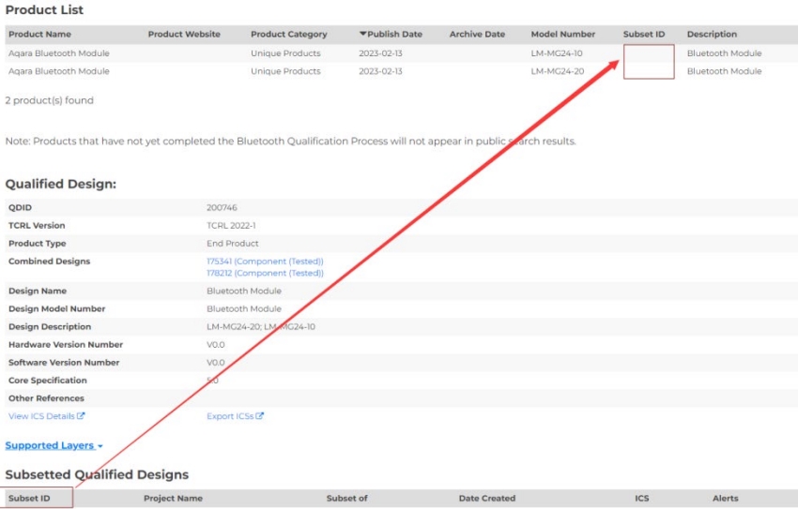Screen dimensions: 798x509
Task: Click the sort arrow on Publish Date column
Action: [363, 35]
